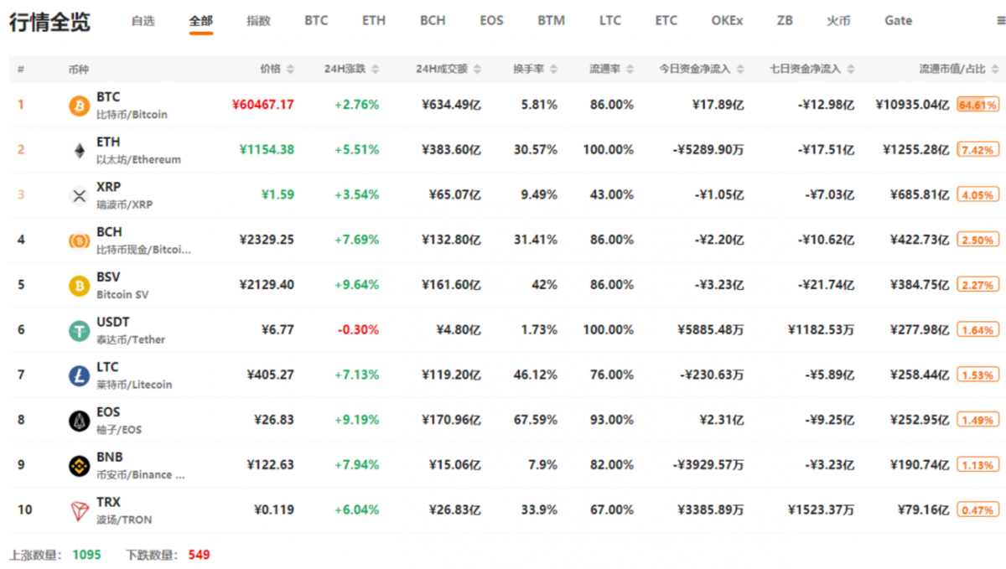Click the Litecoin icon
The width and height of the screenshot is (1006, 569).
click(x=79, y=376)
